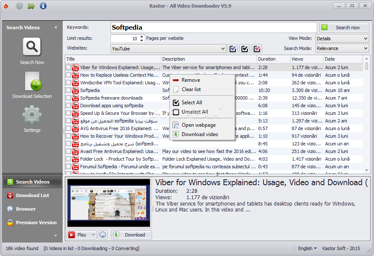
Task: Choose Unselect All from context menu
Action: [x=202, y=112]
